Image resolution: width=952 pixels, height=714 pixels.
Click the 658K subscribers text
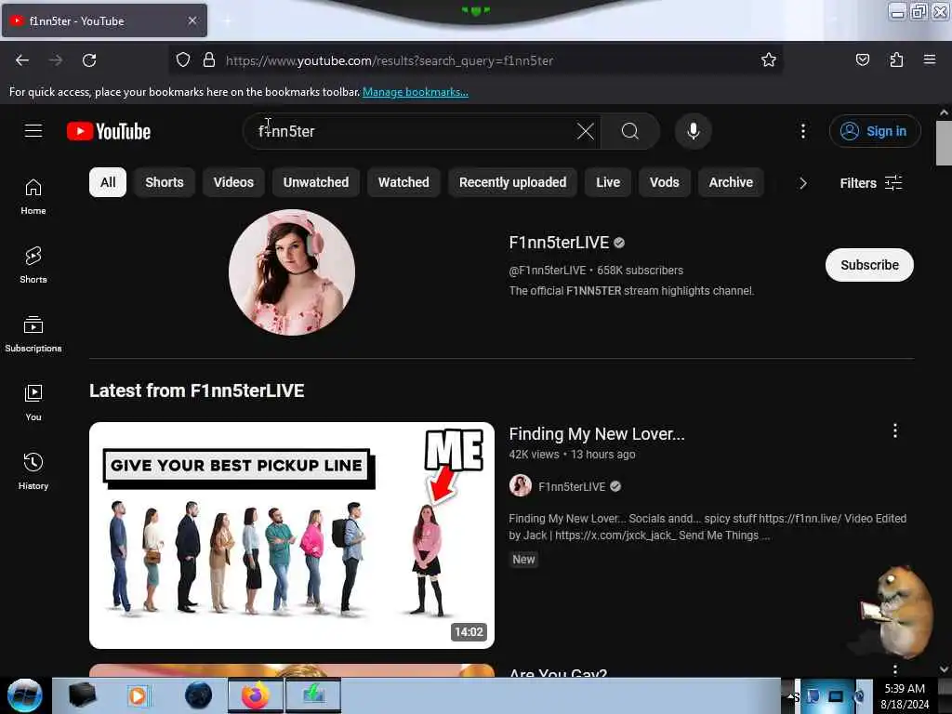(x=640, y=271)
